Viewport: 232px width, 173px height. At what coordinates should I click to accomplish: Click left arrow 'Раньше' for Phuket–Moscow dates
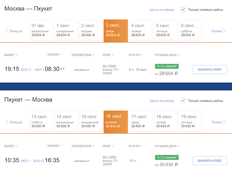click(14, 122)
